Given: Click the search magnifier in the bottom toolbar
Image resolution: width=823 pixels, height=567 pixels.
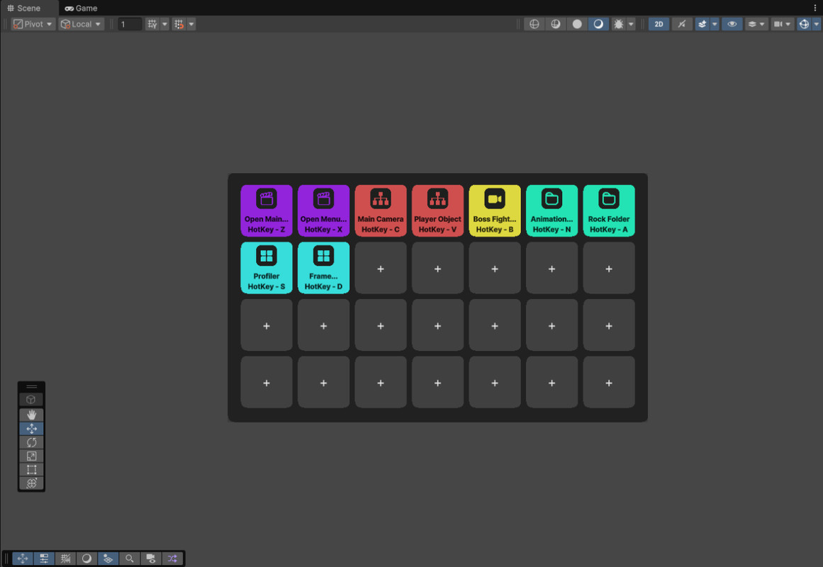Looking at the screenshot, I should (x=130, y=558).
